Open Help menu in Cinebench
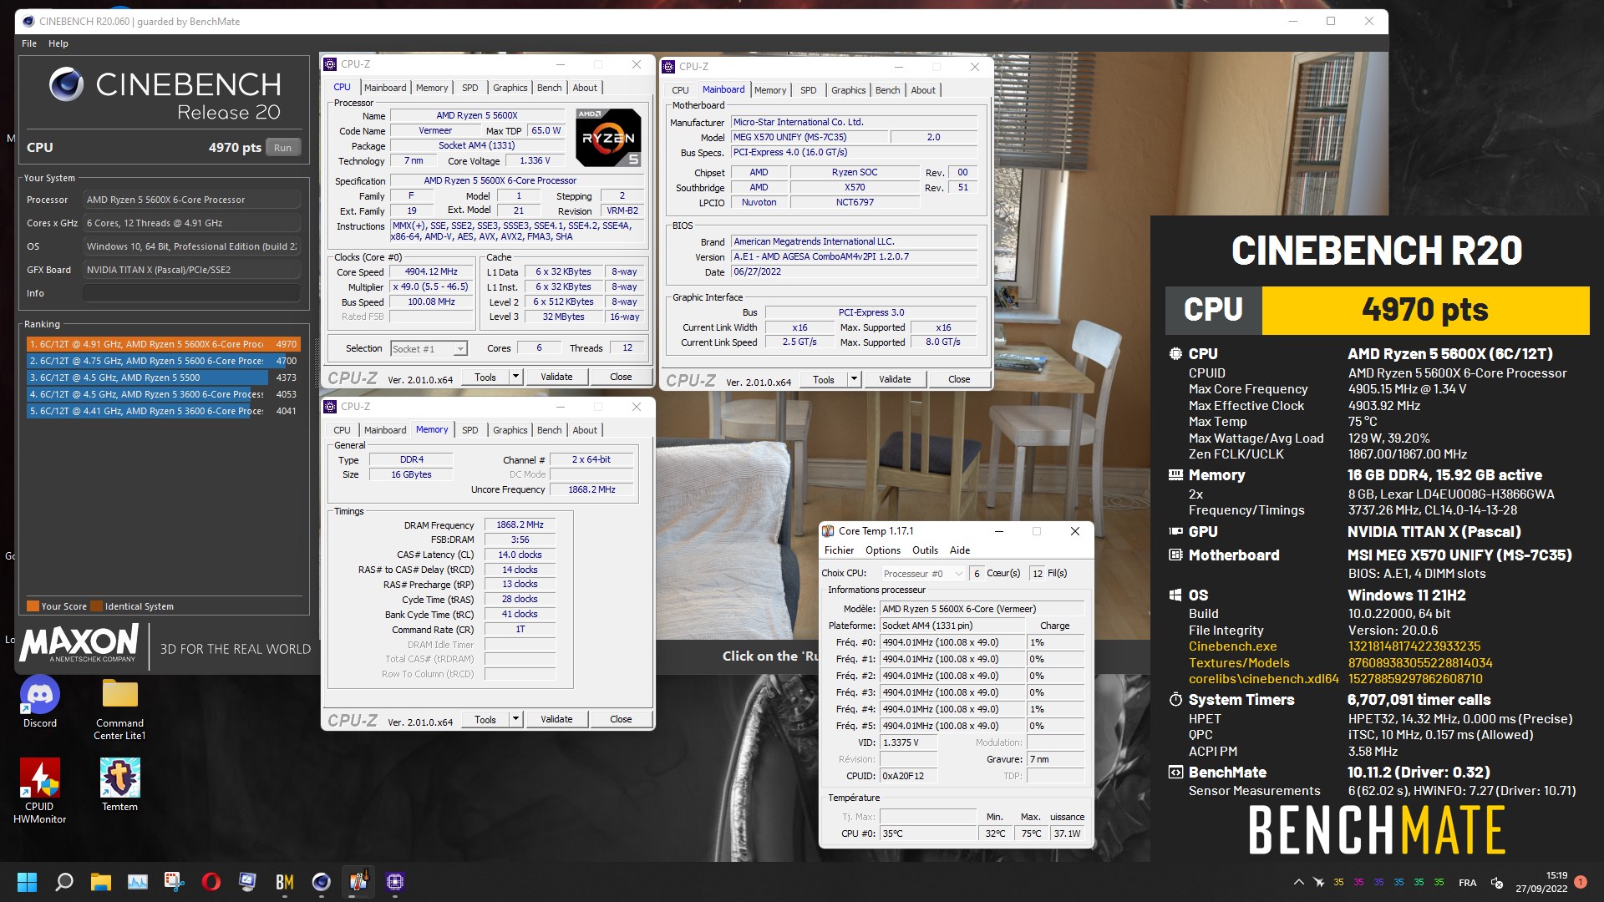This screenshot has width=1604, height=902. [x=58, y=43]
